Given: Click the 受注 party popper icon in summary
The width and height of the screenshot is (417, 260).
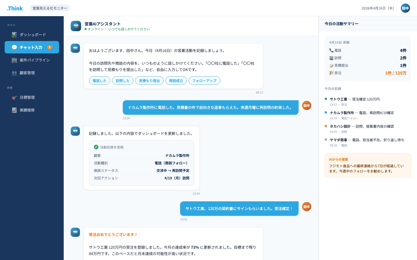Looking at the screenshot, I should coord(331,73).
